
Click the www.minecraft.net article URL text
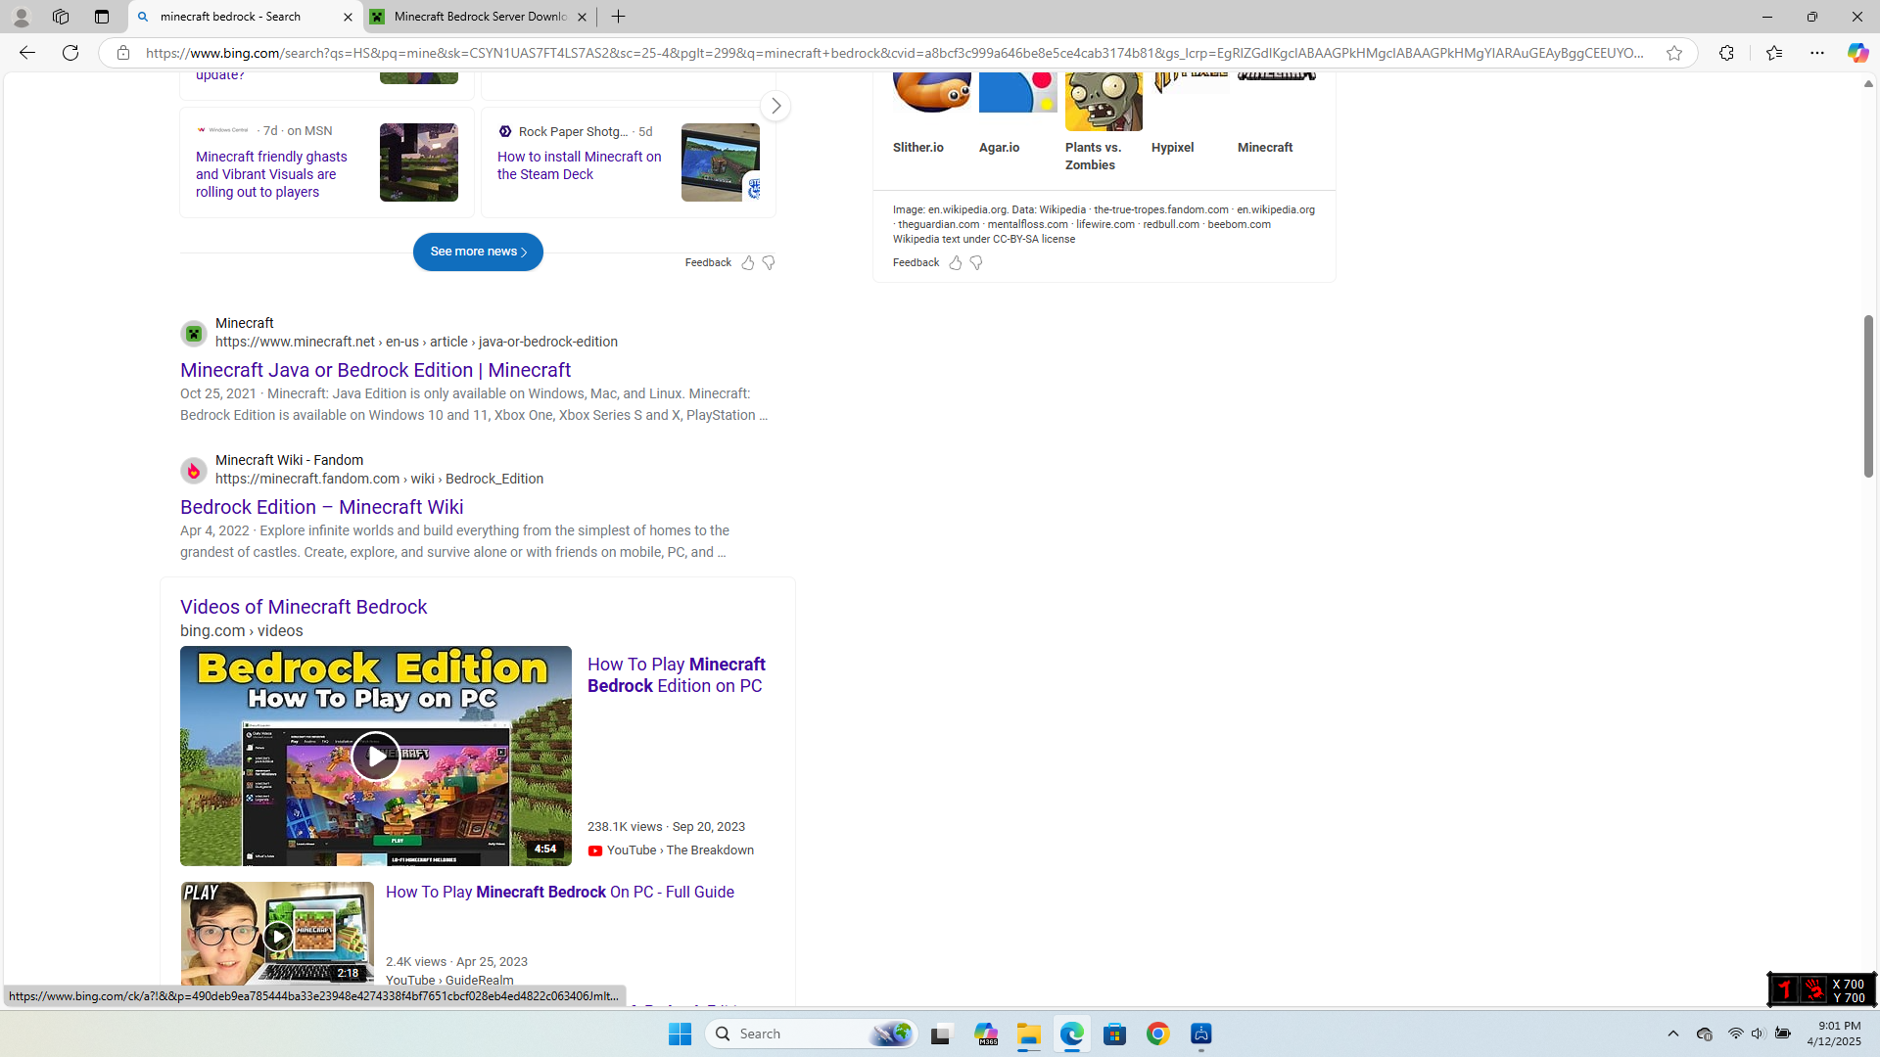[x=417, y=342]
